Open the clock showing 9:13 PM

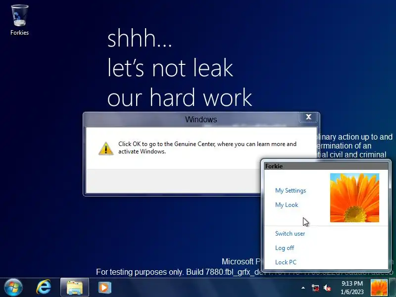[x=352, y=288]
